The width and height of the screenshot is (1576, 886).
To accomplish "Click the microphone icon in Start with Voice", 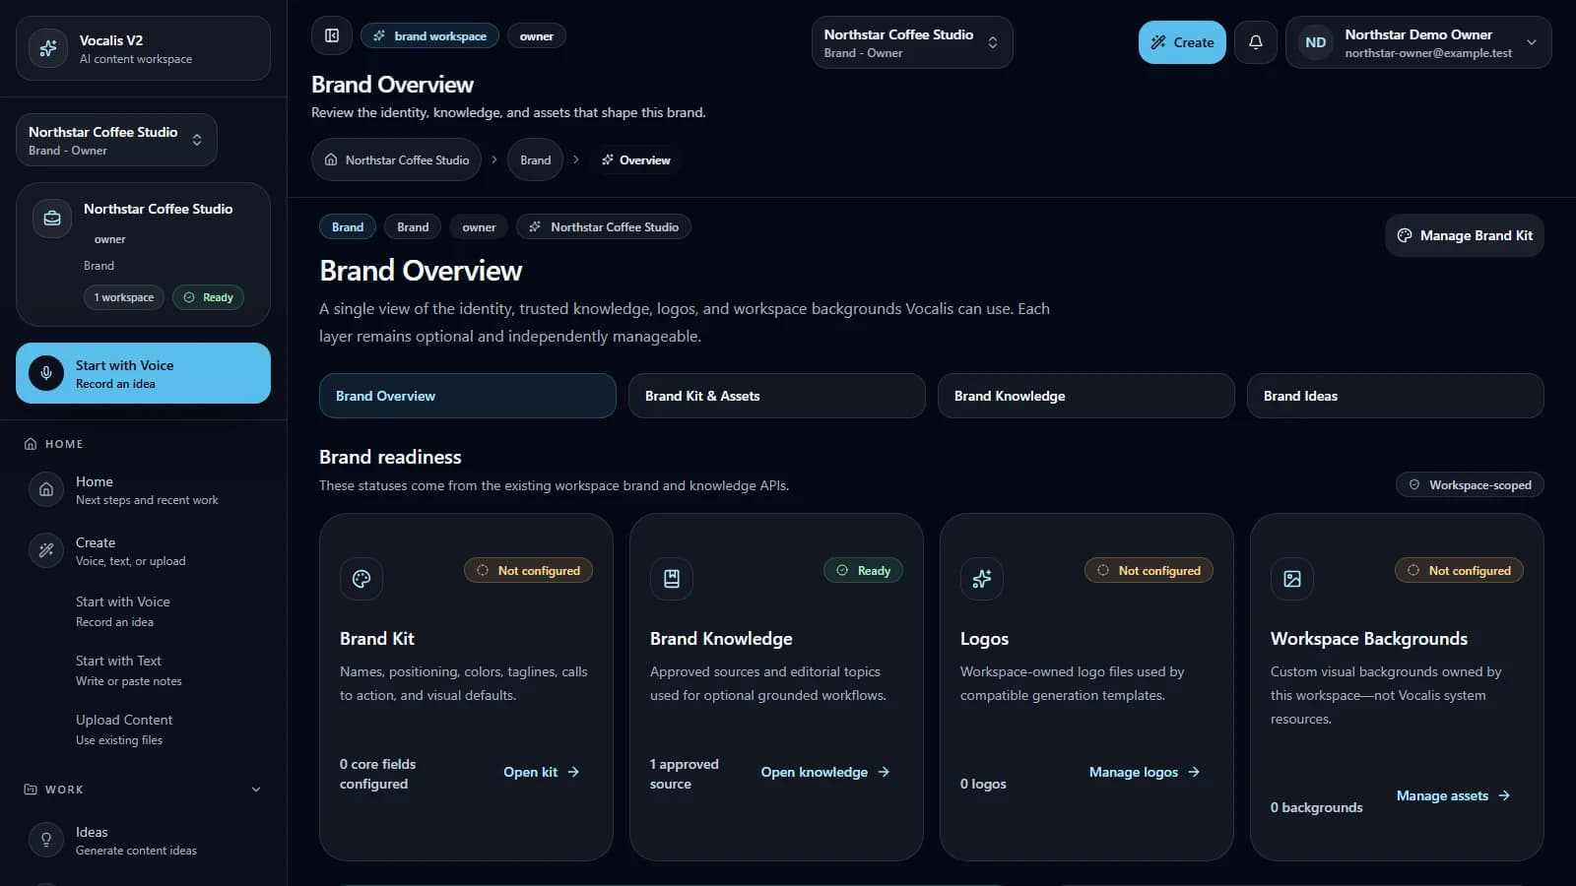I will (x=46, y=373).
